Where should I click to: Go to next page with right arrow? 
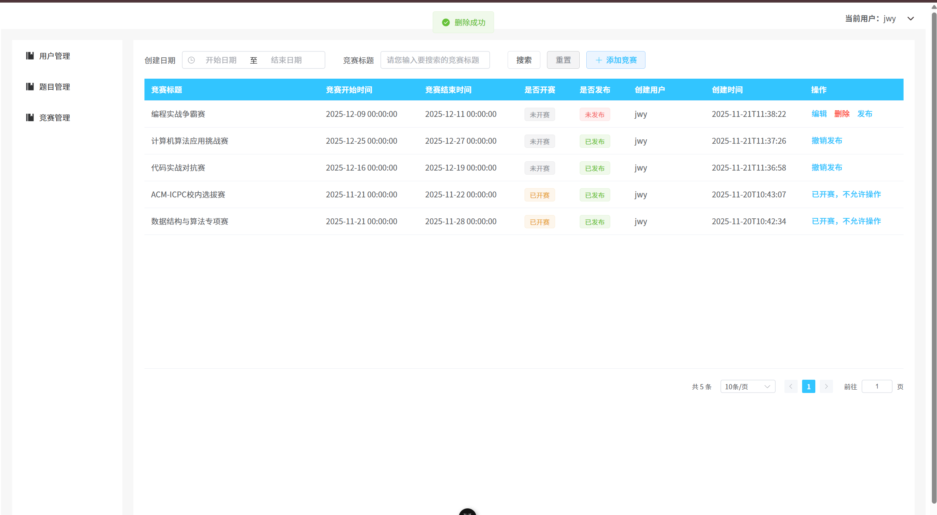(x=826, y=386)
